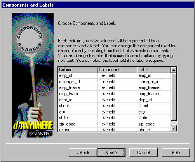
Task: Click the Label column header
Action: [x=154, y=70]
